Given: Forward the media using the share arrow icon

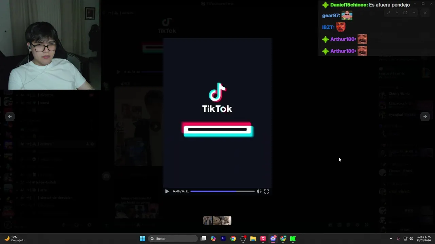Looking at the screenshot, I should point(389,13).
